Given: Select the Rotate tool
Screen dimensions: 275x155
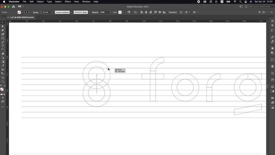Looking at the screenshot, I should pos(3,50).
